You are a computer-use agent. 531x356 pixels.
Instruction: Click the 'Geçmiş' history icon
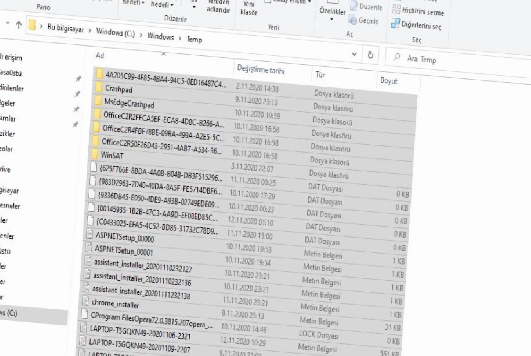click(x=353, y=20)
